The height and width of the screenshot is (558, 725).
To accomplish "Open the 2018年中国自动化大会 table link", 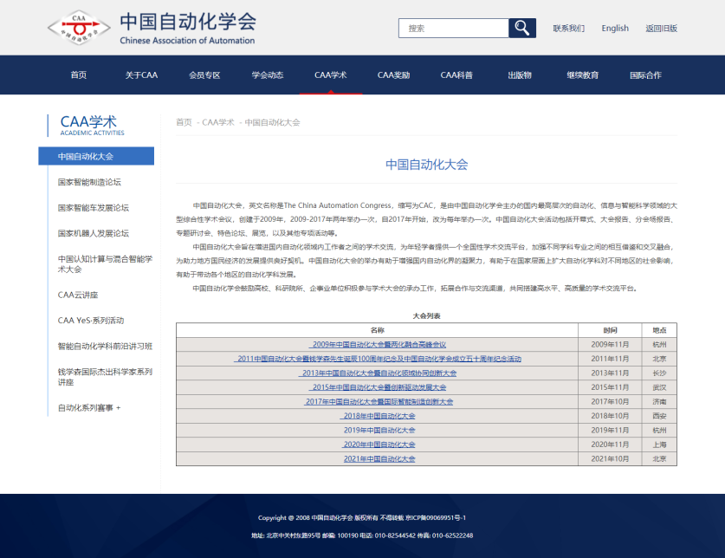I will pos(379,416).
